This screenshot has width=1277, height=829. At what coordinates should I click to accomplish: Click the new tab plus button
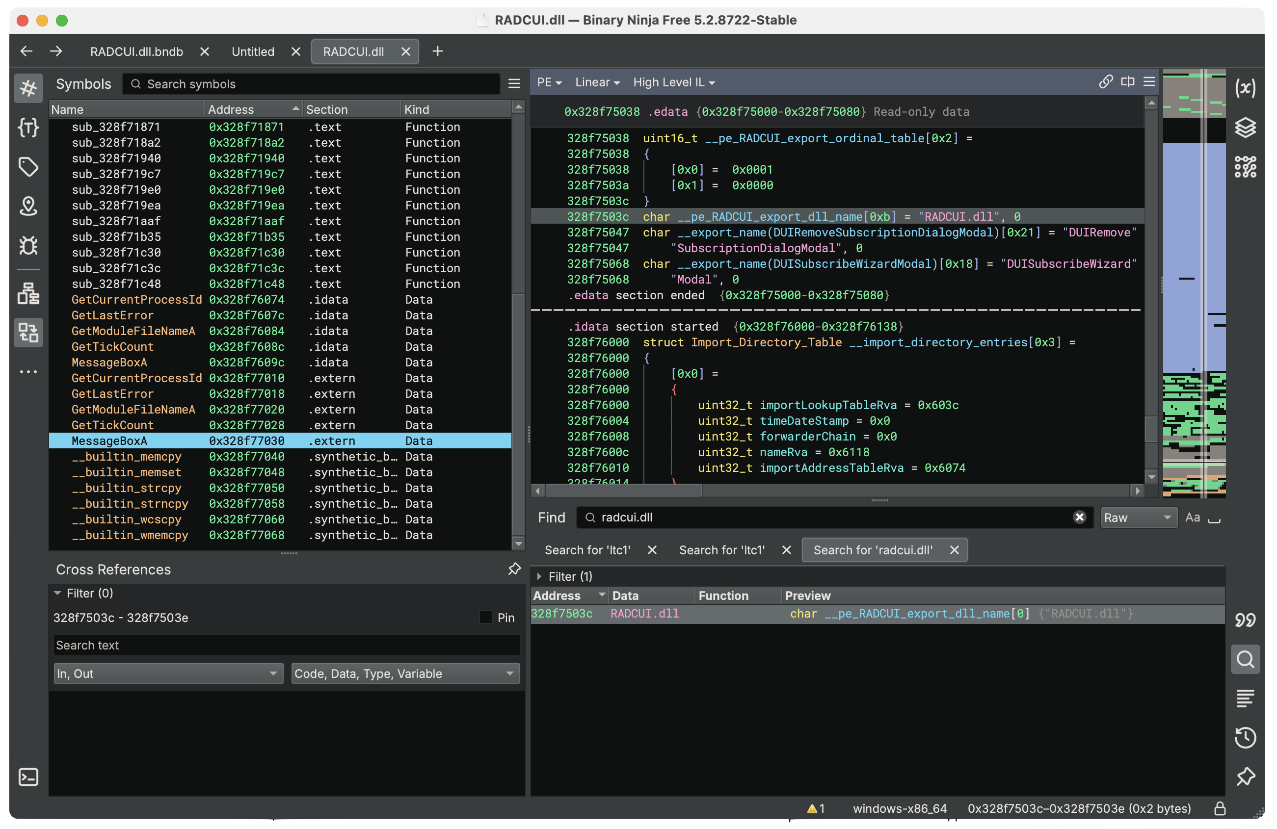coord(437,52)
